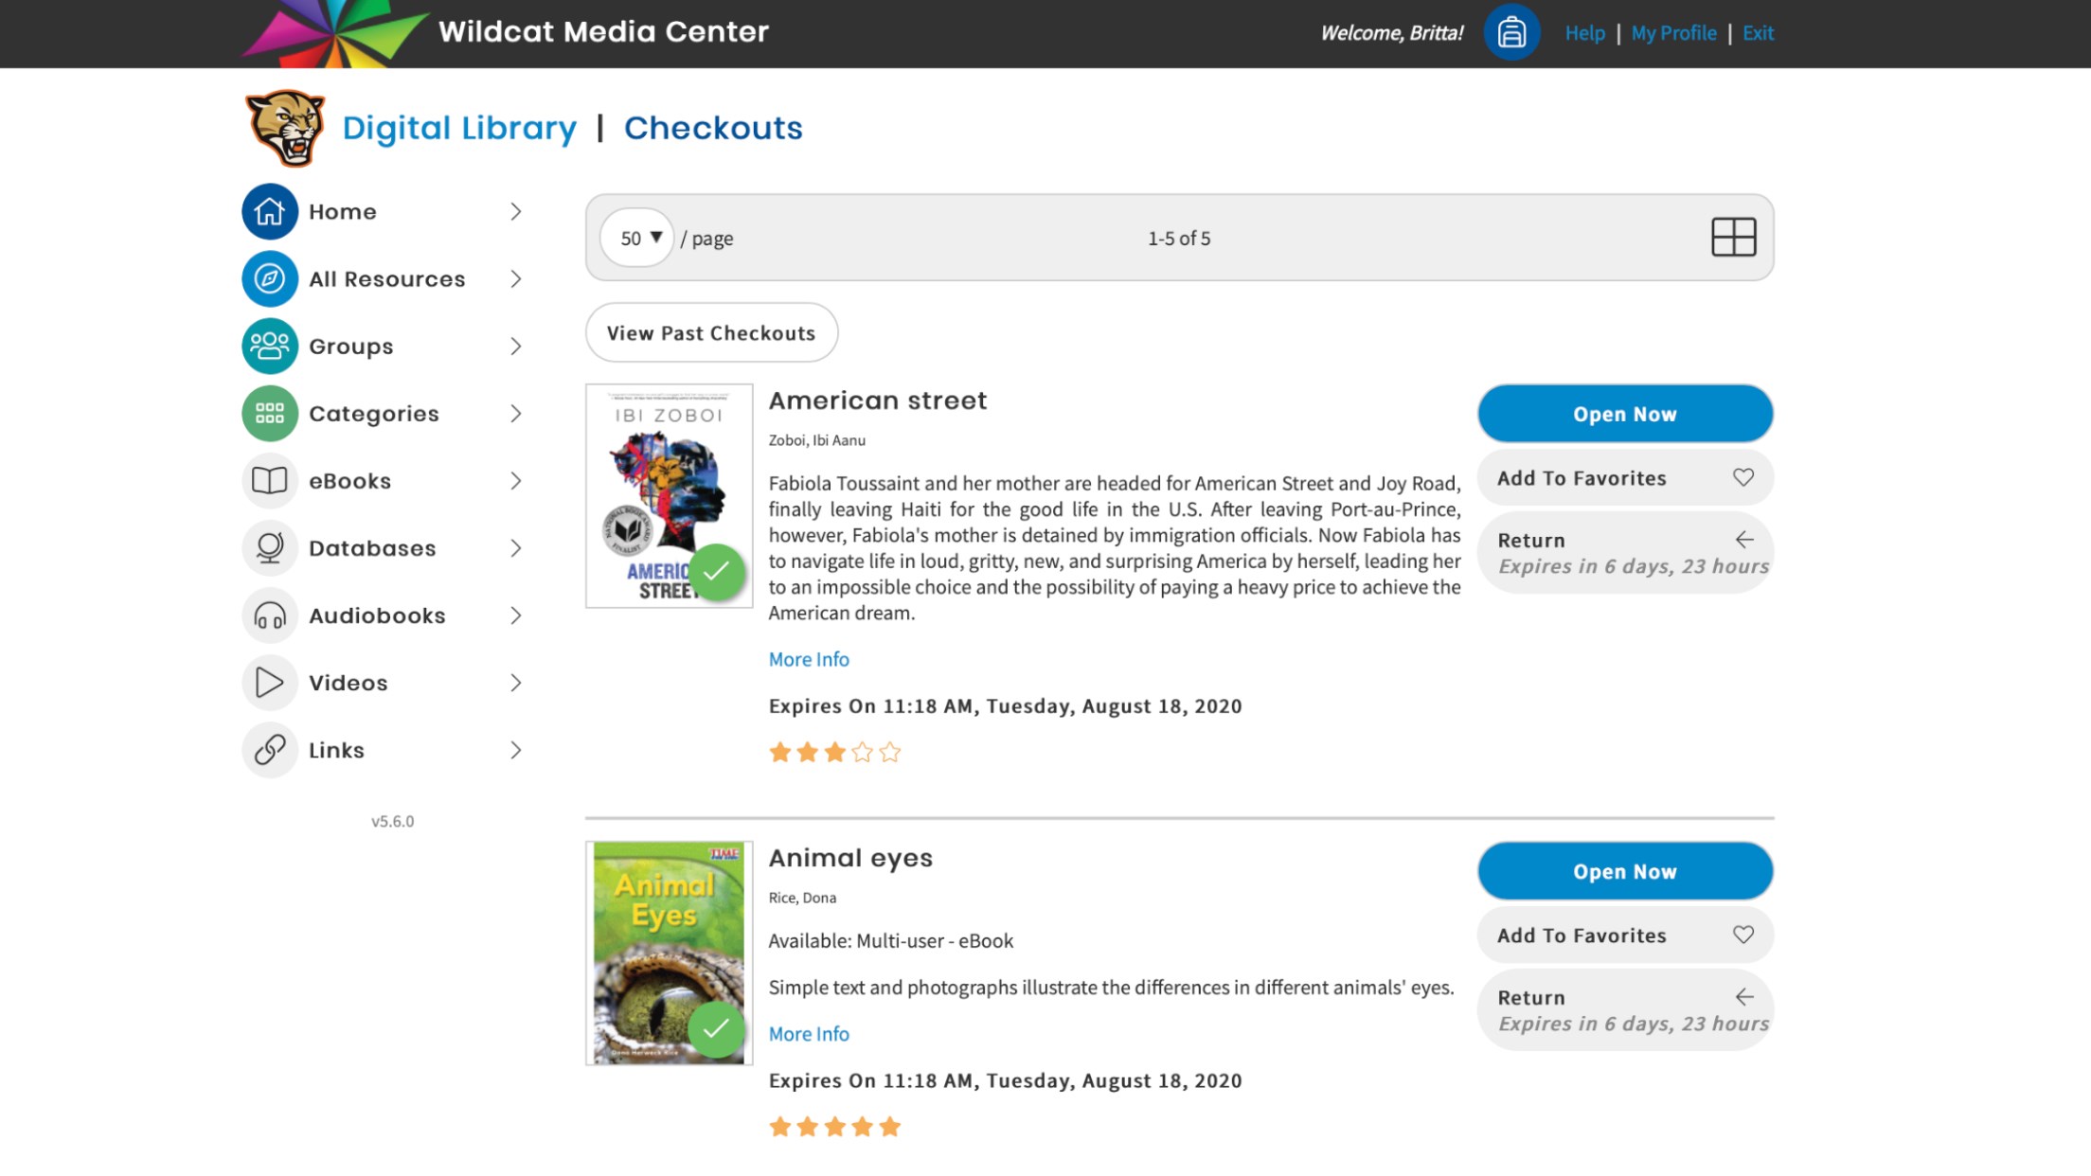The height and width of the screenshot is (1176, 2091).
Task: Expand the Categories chevron arrow
Action: [515, 414]
